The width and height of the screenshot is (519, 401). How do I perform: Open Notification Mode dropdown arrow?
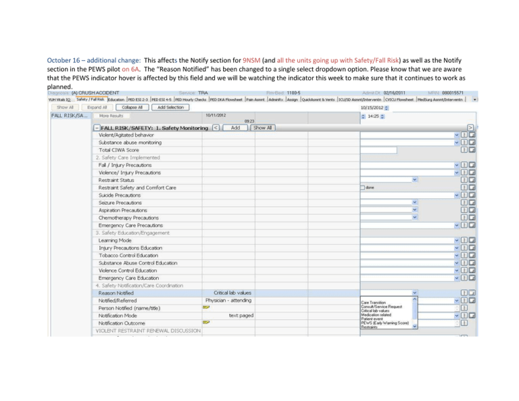coord(457,316)
